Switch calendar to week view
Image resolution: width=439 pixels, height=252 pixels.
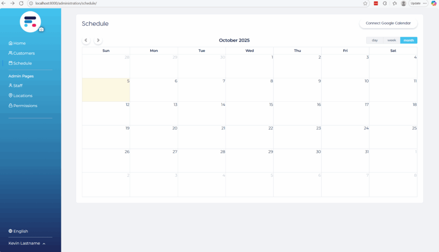(391, 40)
